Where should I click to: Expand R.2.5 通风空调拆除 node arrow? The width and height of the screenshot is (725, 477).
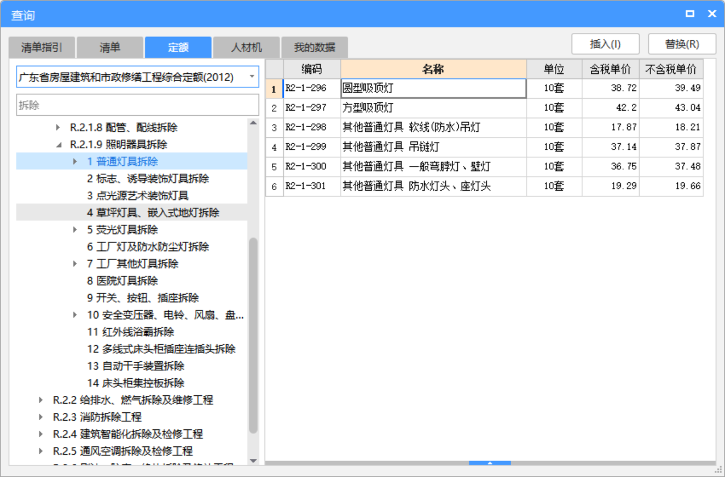point(41,451)
